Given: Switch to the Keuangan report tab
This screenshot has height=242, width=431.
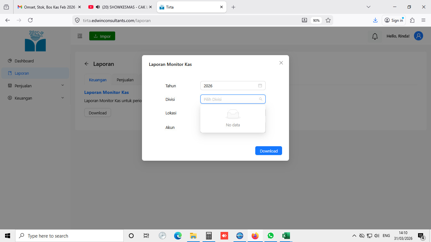Looking at the screenshot, I should 97,80.
